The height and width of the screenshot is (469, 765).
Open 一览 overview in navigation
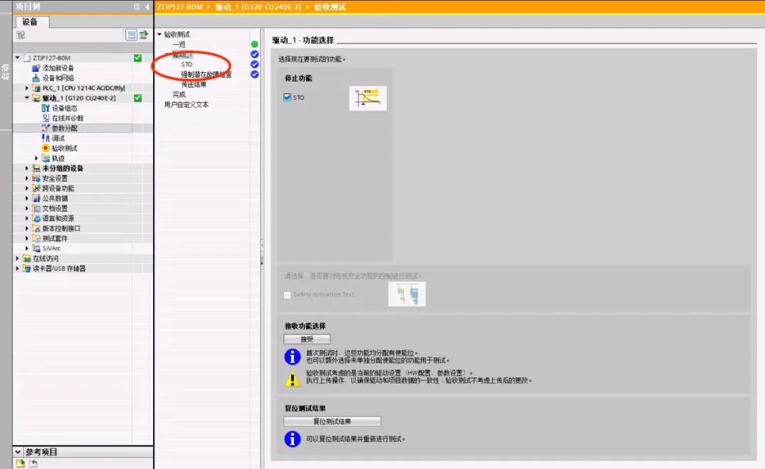tap(179, 45)
